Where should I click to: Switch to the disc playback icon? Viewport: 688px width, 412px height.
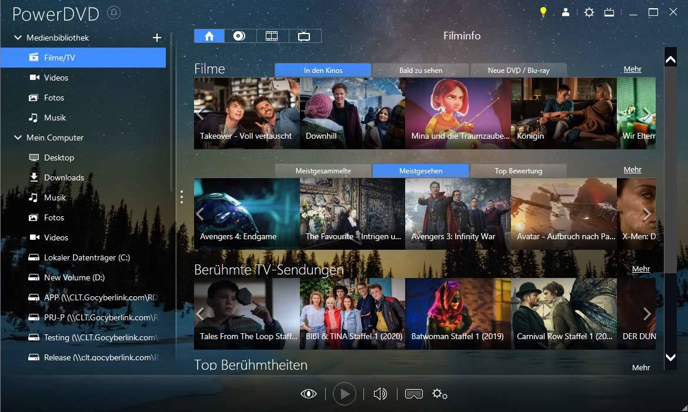click(x=239, y=36)
